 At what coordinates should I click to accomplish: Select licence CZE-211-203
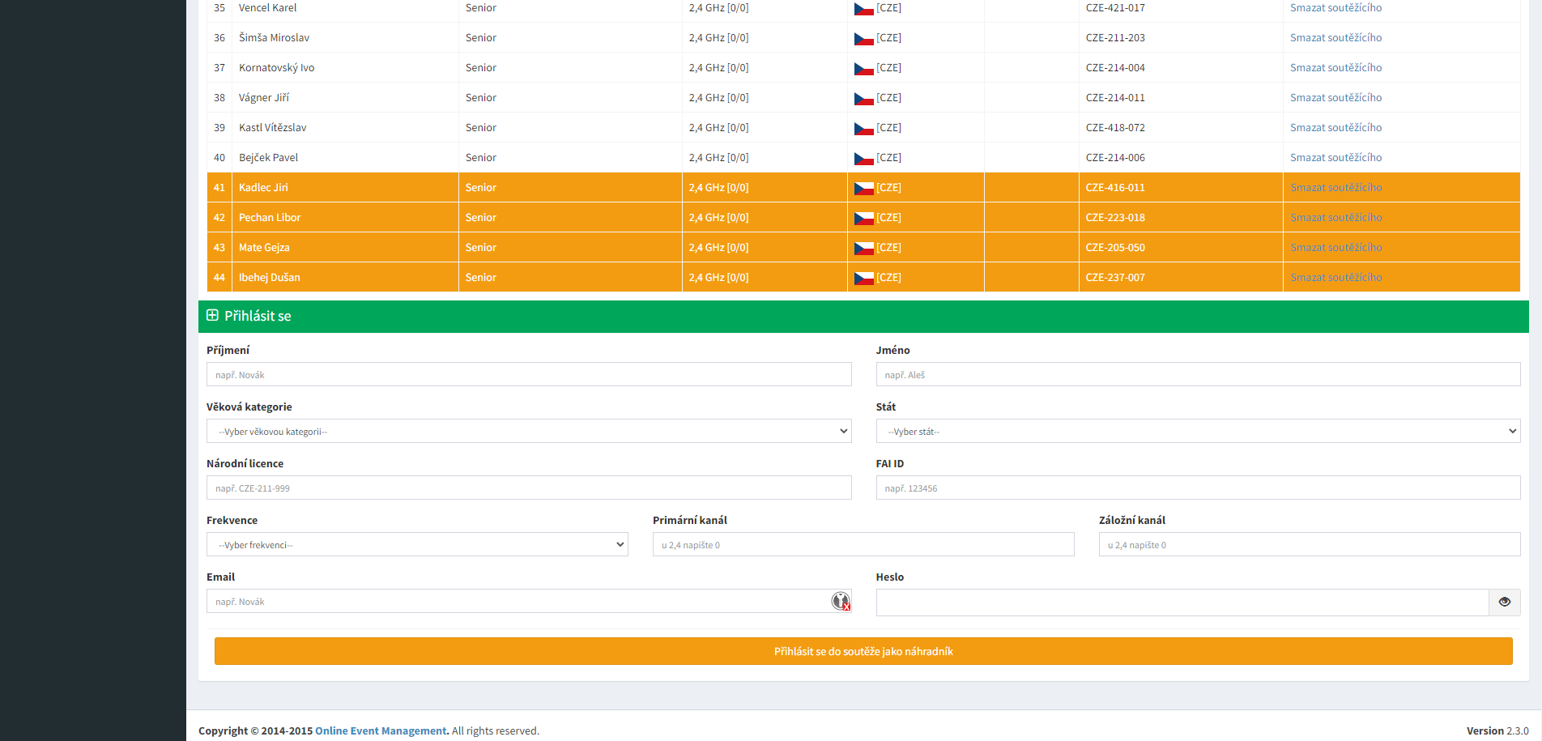[x=1115, y=37]
